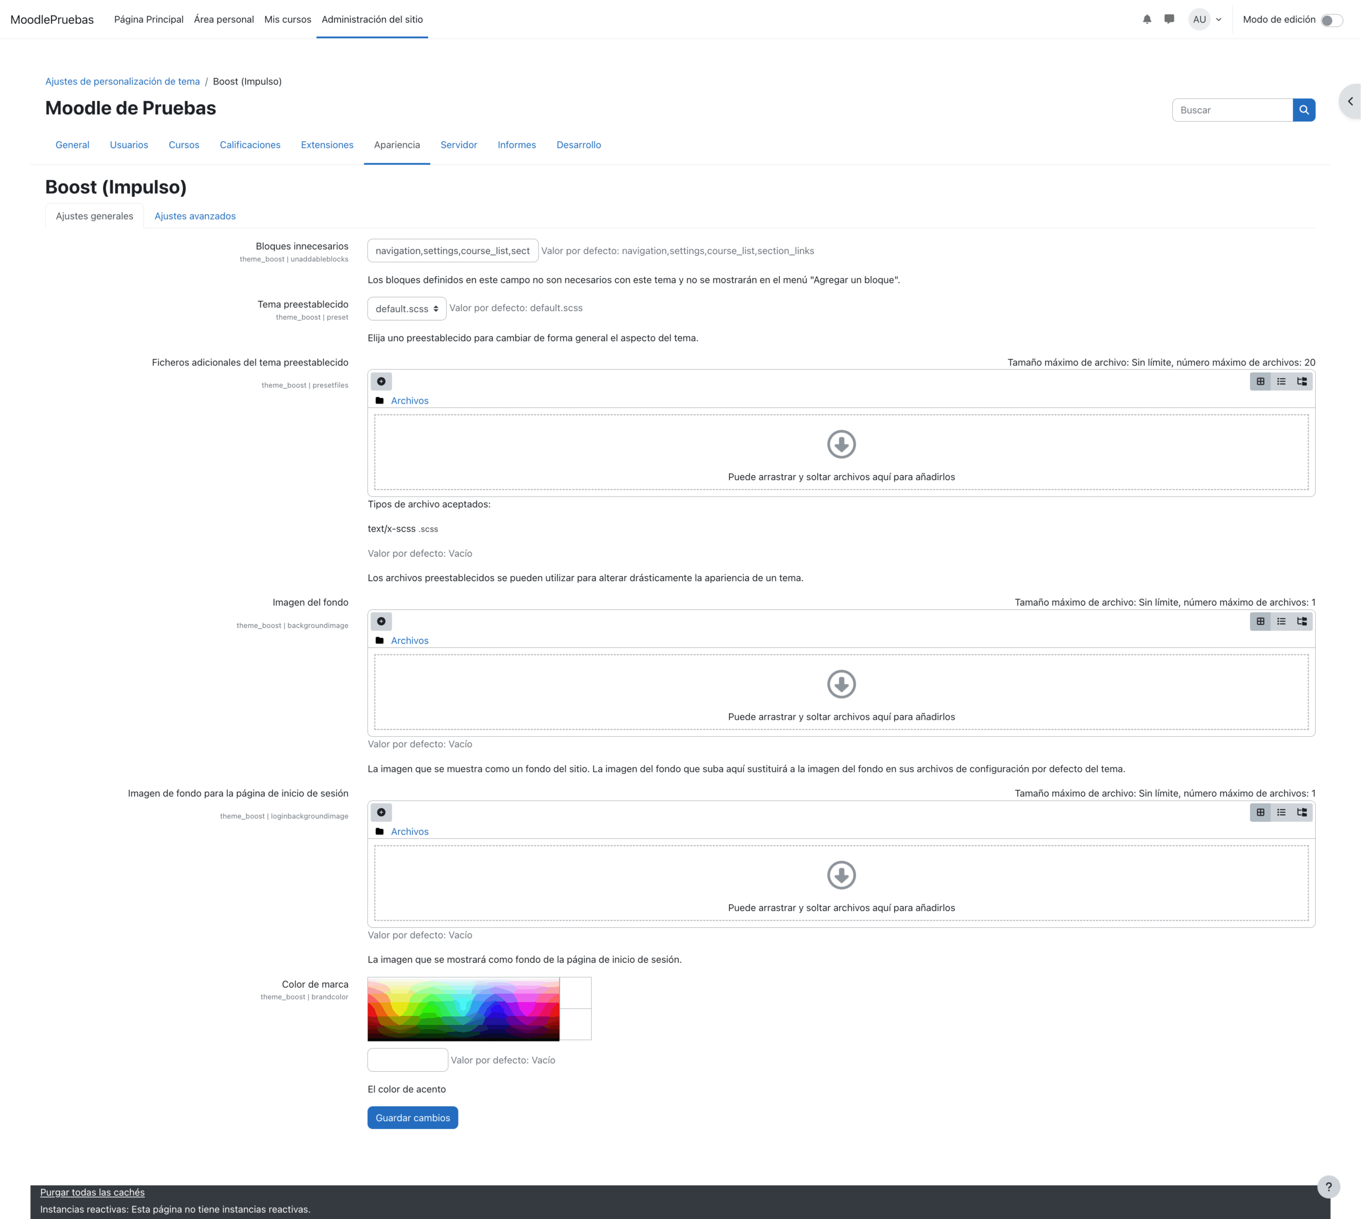Click Guardar cambios button
Screen dimensions: 1361x1219
click(413, 1117)
